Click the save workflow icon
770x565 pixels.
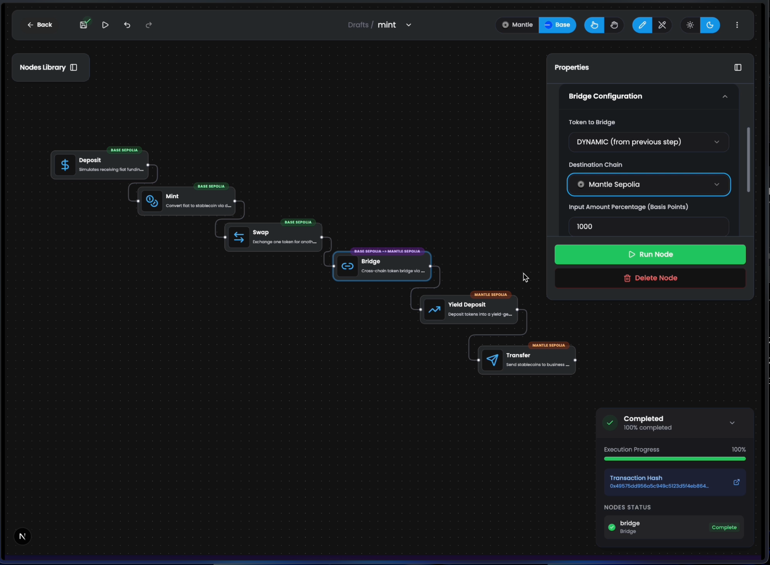84,25
